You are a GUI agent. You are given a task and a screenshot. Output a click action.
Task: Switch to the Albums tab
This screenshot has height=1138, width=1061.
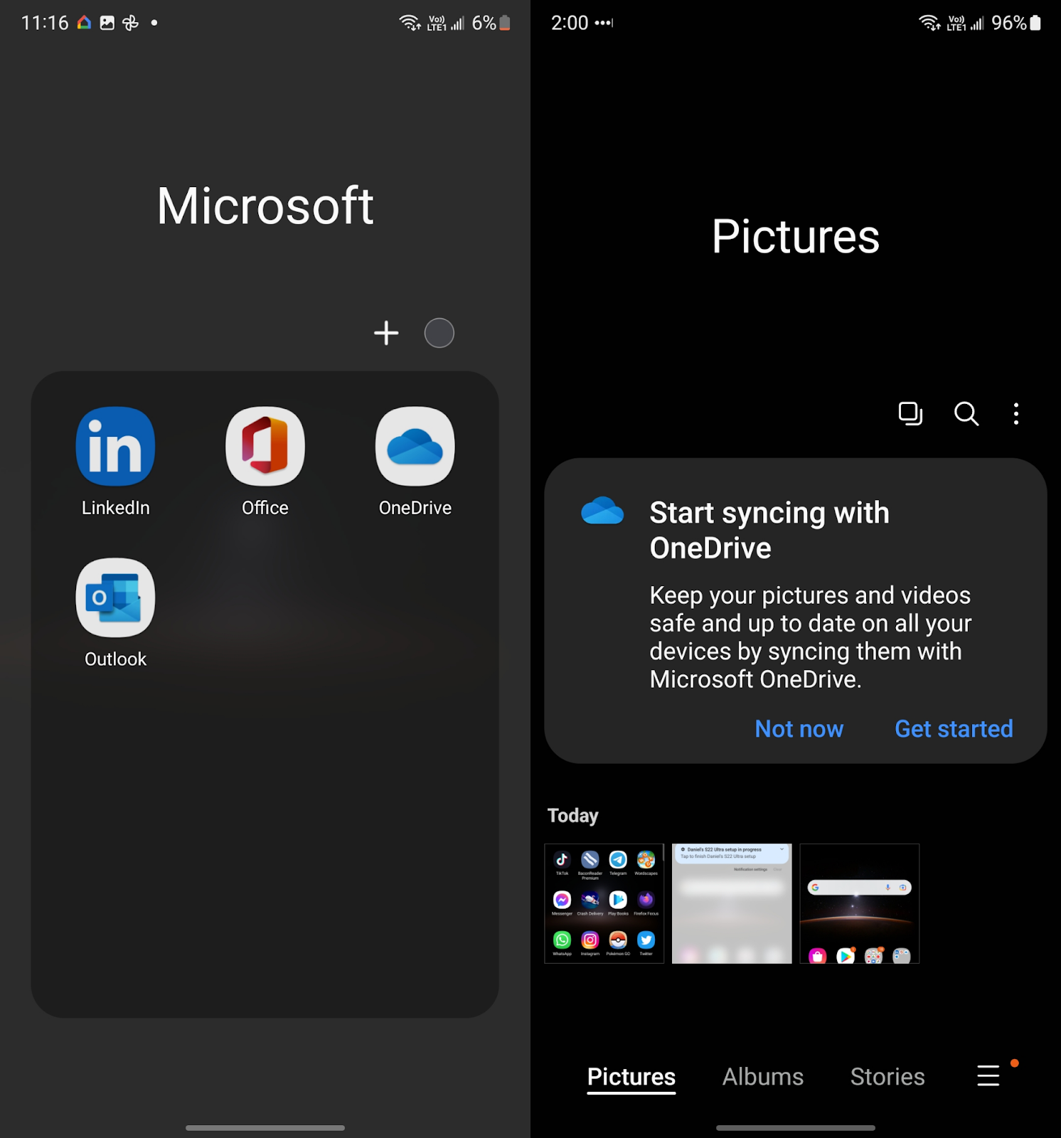[x=763, y=1077]
